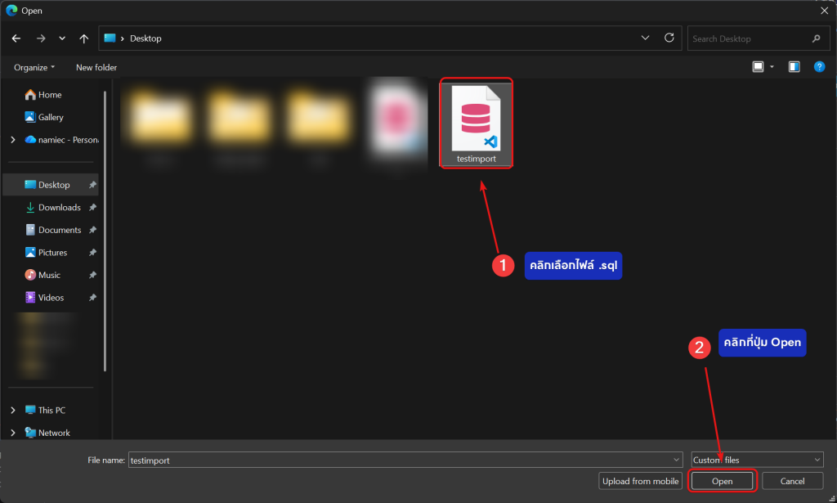
Task: Open the Organize menu
Action: point(34,67)
